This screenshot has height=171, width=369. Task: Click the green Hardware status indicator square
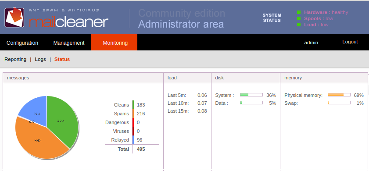[x=299, y=12]
